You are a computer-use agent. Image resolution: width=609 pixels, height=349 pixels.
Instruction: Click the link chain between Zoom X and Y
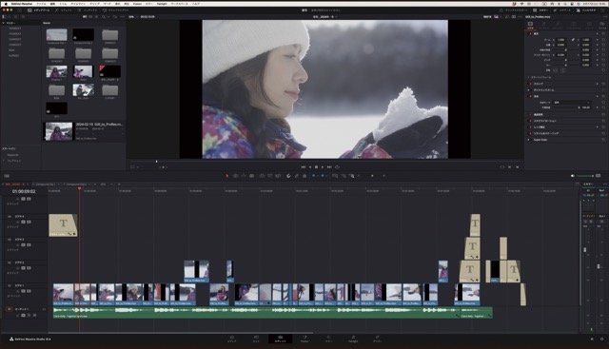(x=573, y=40)
